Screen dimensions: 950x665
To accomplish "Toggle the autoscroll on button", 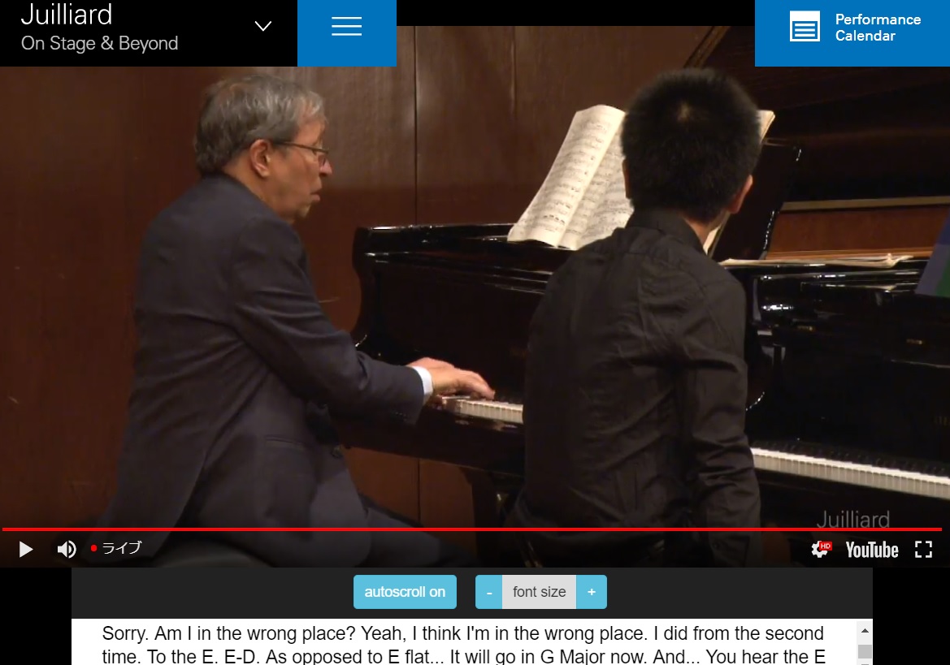I will tap(405, 592).
